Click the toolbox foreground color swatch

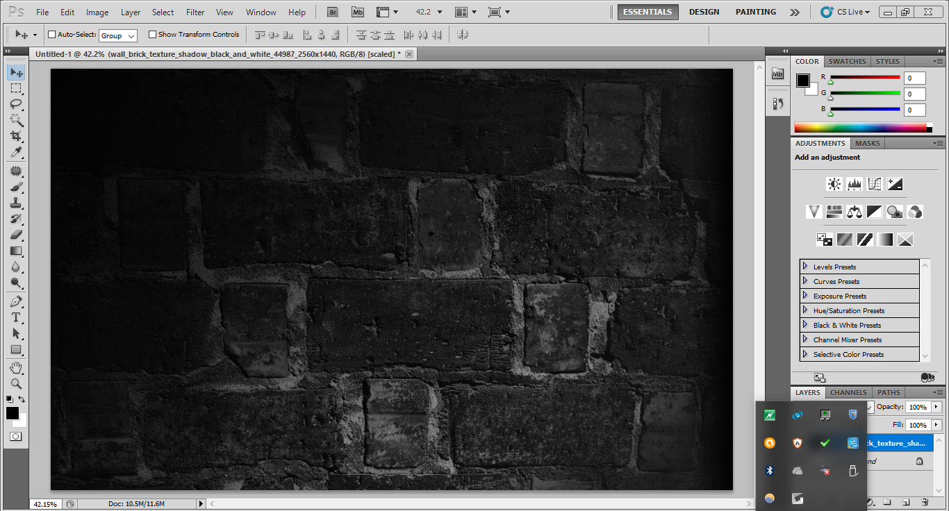(x=13, y=413)
